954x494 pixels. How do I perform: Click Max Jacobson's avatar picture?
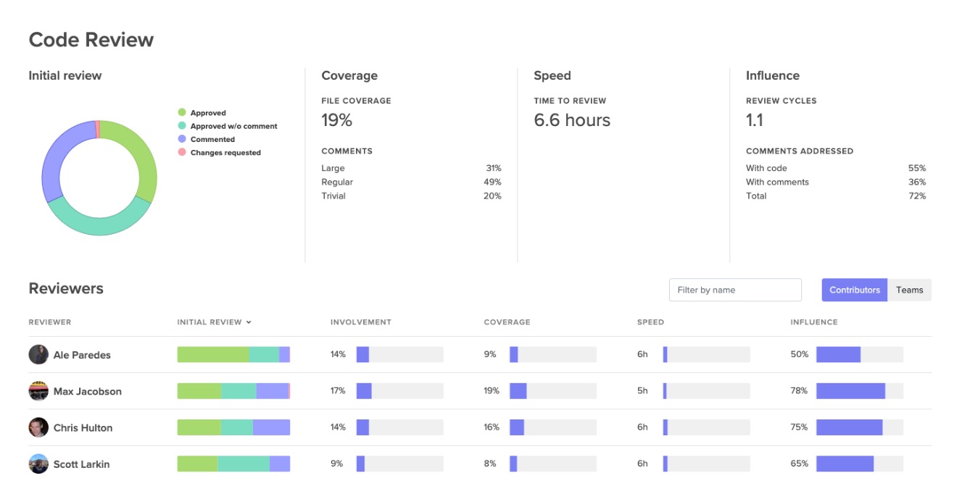pos(38,391)
